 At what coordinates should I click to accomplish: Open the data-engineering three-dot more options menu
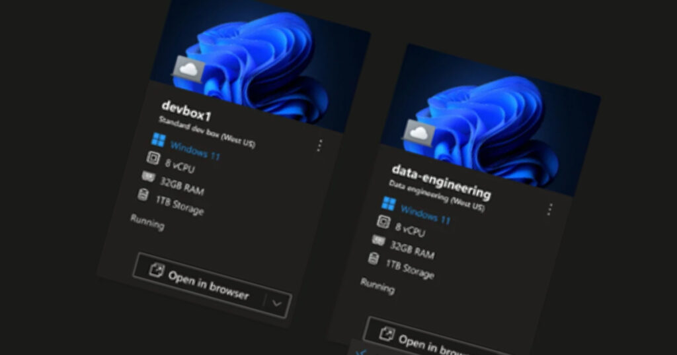pyautogui.click(x=549, y=209)
